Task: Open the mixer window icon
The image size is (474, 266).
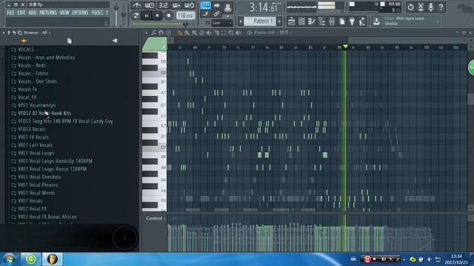Action: click(332, 21)
